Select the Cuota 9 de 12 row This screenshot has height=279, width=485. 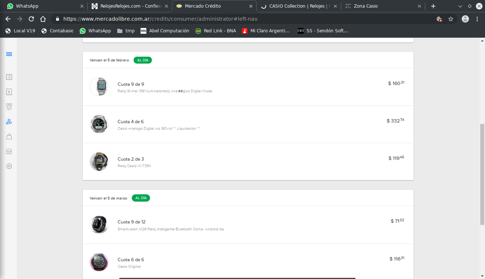248,225
